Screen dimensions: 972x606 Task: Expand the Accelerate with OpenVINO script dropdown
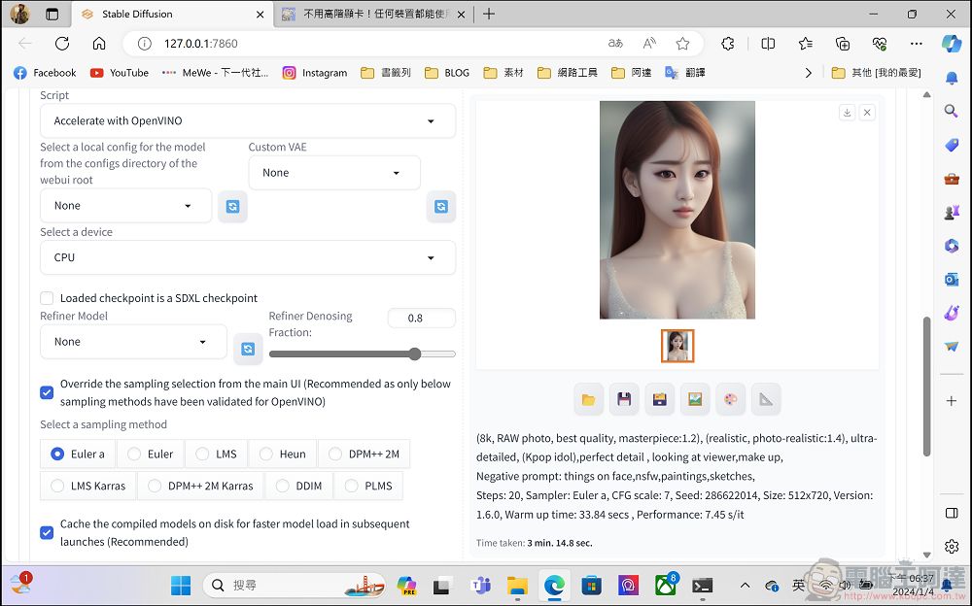pos(248,120)
